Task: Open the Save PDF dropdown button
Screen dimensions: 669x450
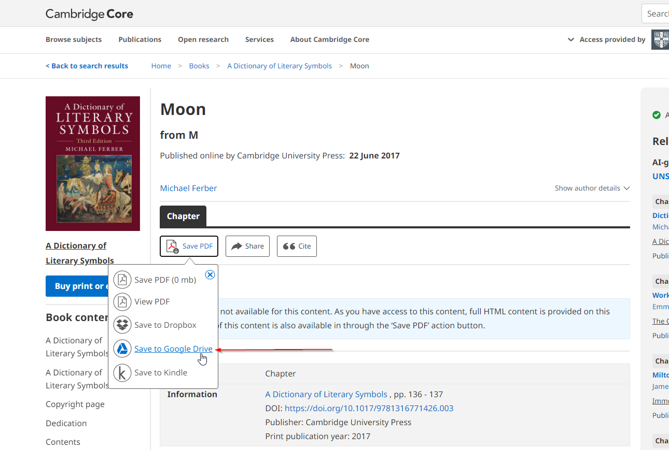Action: click(189, 246)
